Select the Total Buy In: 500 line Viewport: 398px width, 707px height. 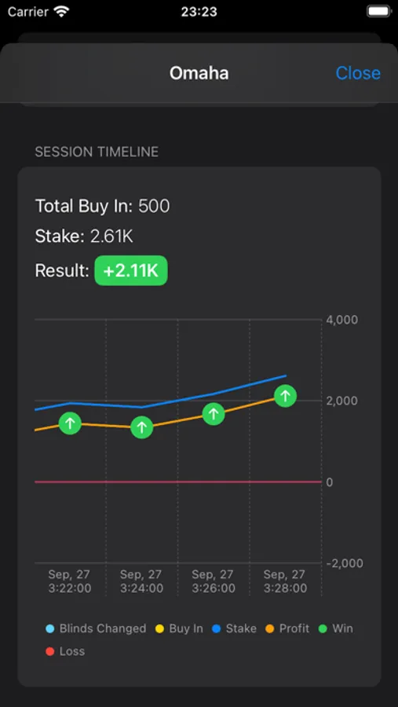103,206
